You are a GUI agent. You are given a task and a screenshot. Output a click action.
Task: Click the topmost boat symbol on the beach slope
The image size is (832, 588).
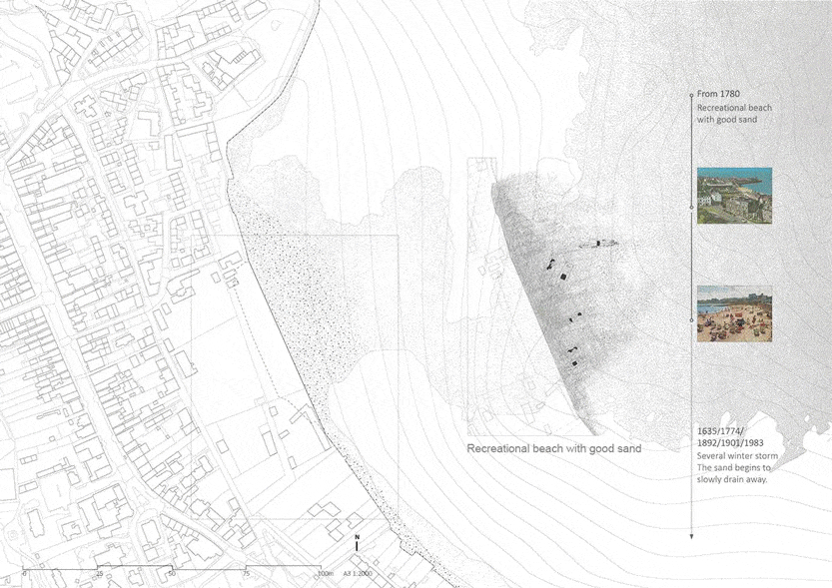(599, 245)
